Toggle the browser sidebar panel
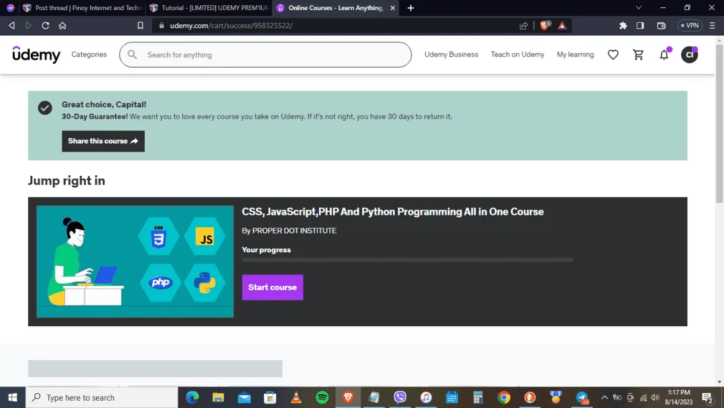724x408 pixels. tap(640, 25)
